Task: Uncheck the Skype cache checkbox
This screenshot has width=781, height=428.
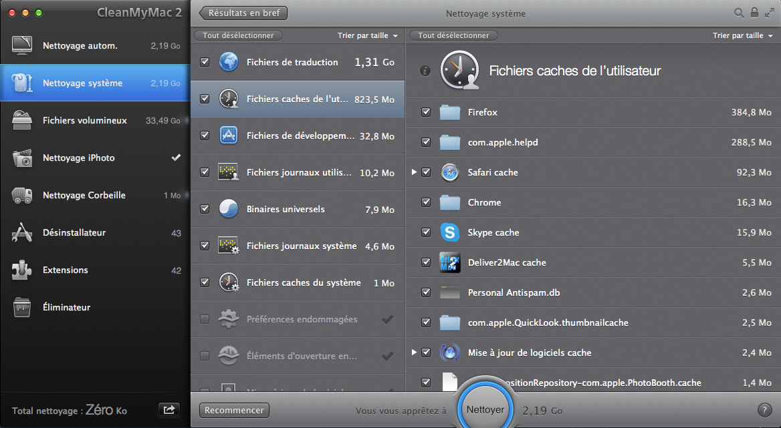Action: coord(426,232)
